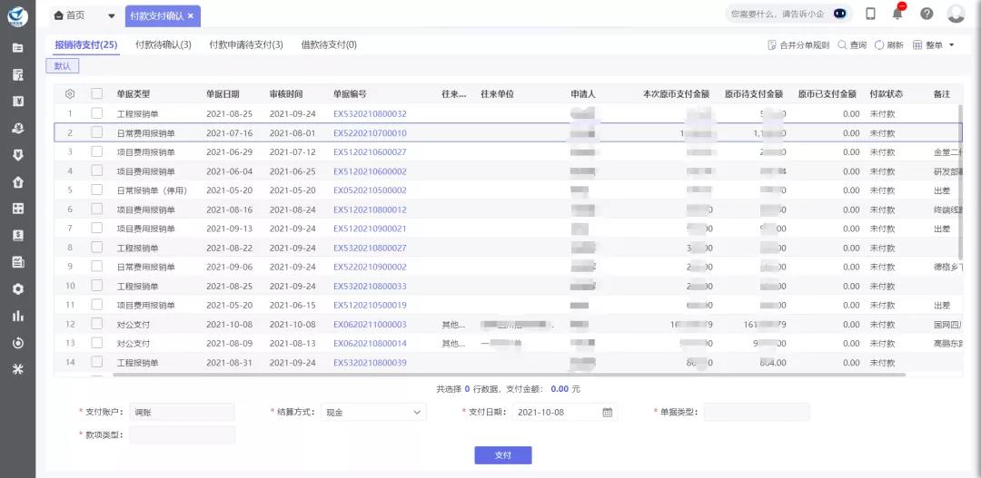This screenshot has width=981, height=478.
Task: Click the 刷新 refresh icon
Action: [879, 44]
